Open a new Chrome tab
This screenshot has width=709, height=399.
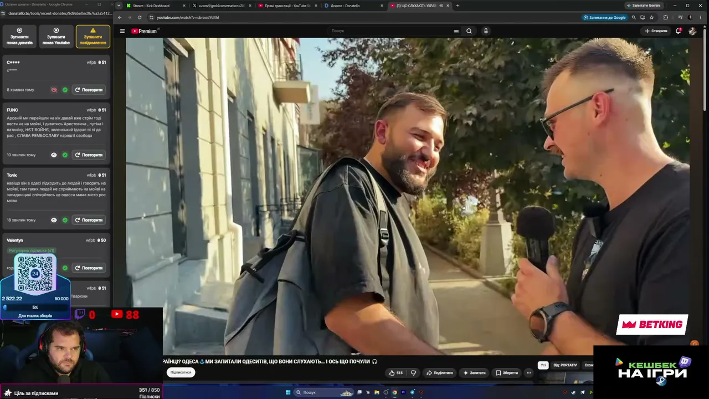(458, 6)
